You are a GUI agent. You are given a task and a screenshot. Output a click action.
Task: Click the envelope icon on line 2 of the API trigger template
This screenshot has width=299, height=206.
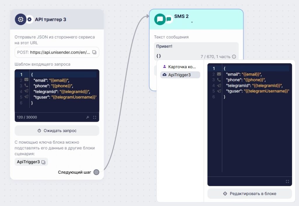pos(26,80)
